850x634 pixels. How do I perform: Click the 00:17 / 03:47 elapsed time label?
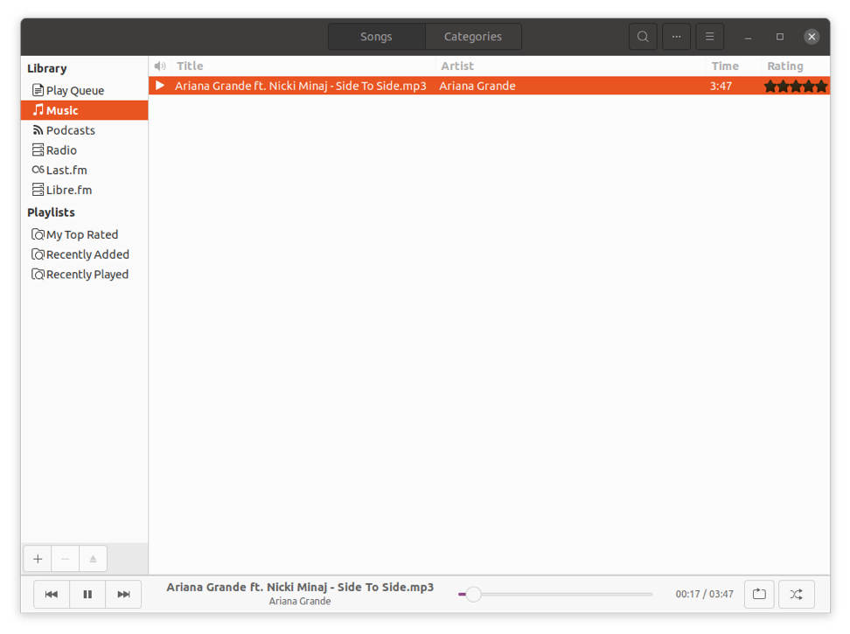(x=704, y=595)
